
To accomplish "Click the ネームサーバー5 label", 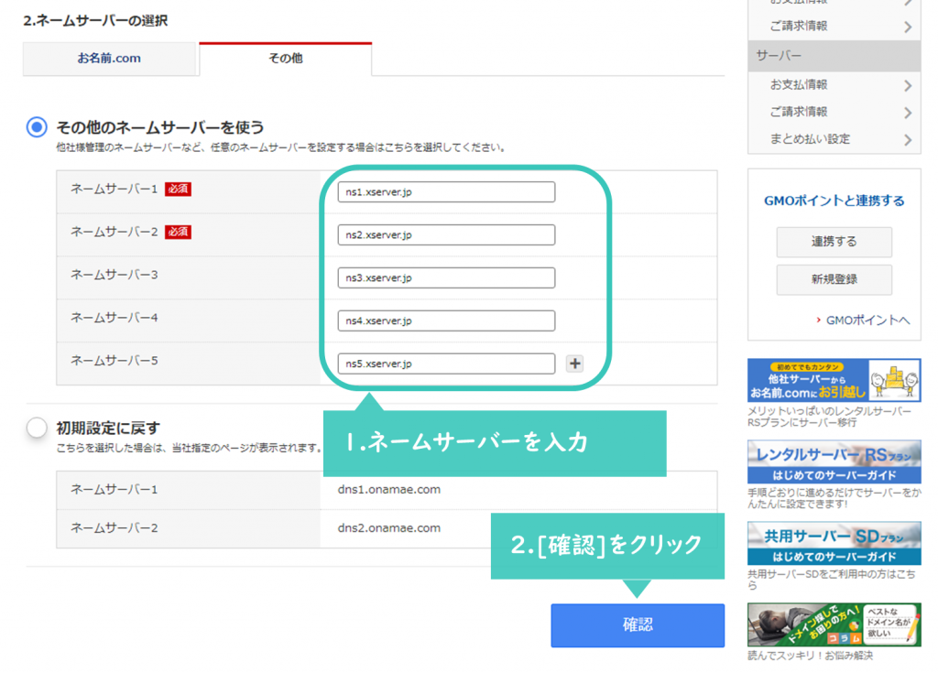I will tap(115, 361).
